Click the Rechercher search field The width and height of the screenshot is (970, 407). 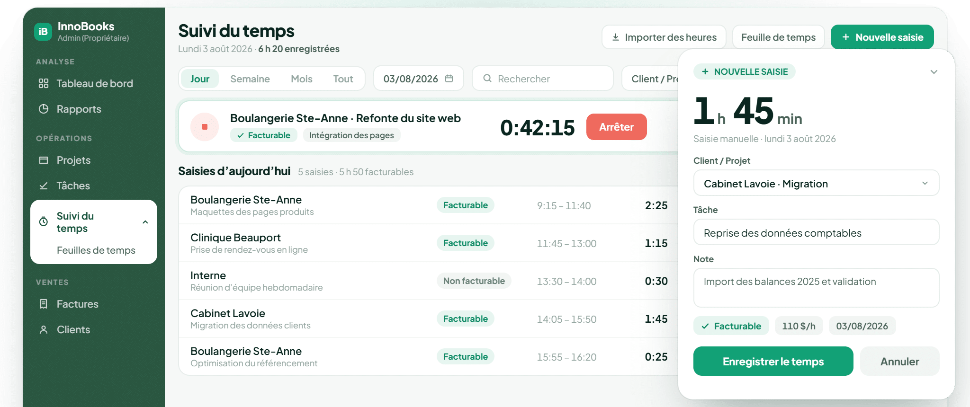click(x=543, y=79)
